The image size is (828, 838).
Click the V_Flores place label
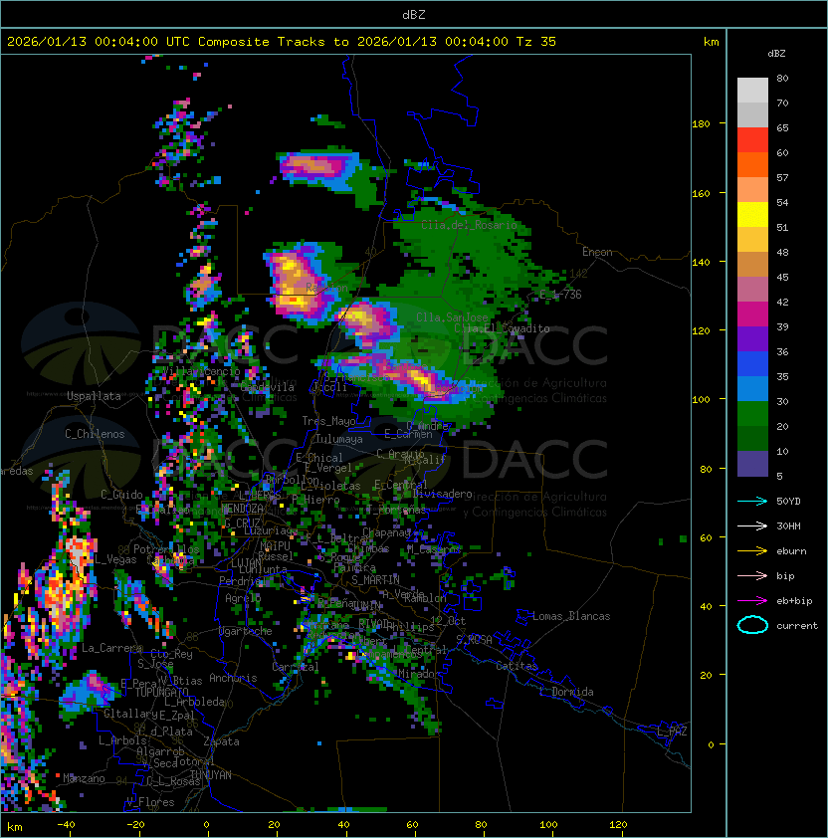click(x=150, y=801)
